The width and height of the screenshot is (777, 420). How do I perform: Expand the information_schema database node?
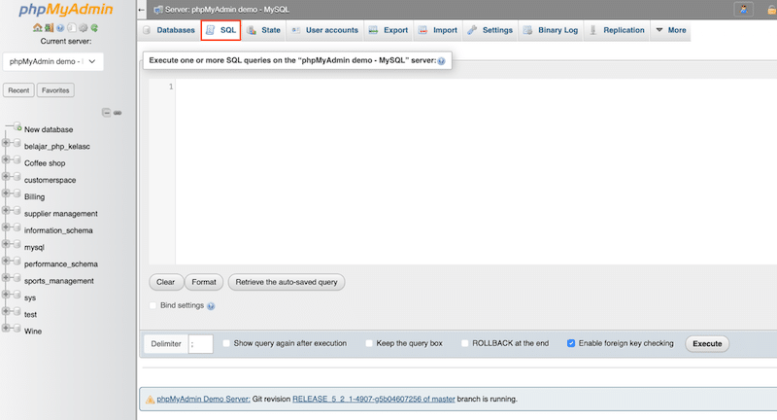[6, 227]
